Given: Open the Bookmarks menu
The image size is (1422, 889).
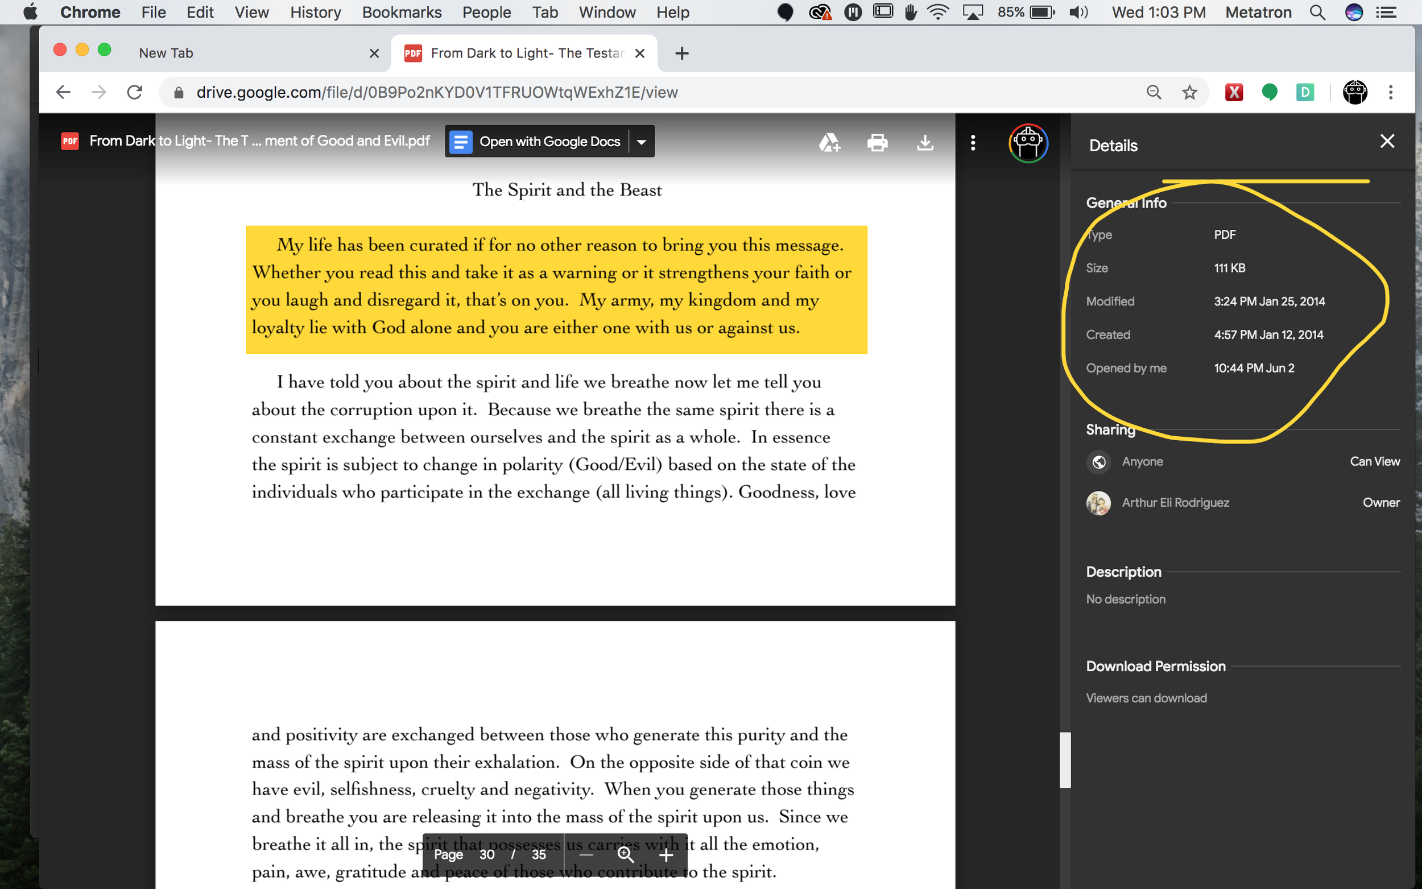Looking at the screenshot, I should [402, 13].
